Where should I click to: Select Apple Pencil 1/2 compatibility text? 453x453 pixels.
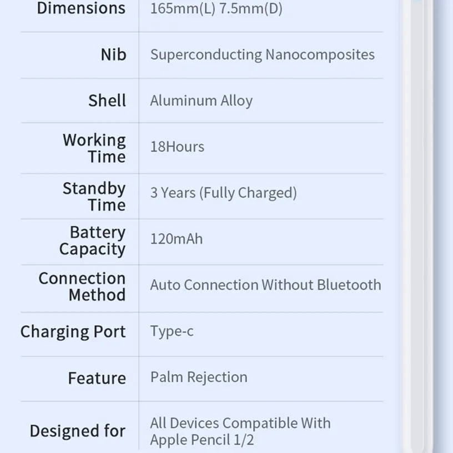[240, 431]
